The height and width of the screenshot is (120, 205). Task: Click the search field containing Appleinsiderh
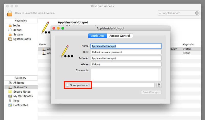coord(179,13)
